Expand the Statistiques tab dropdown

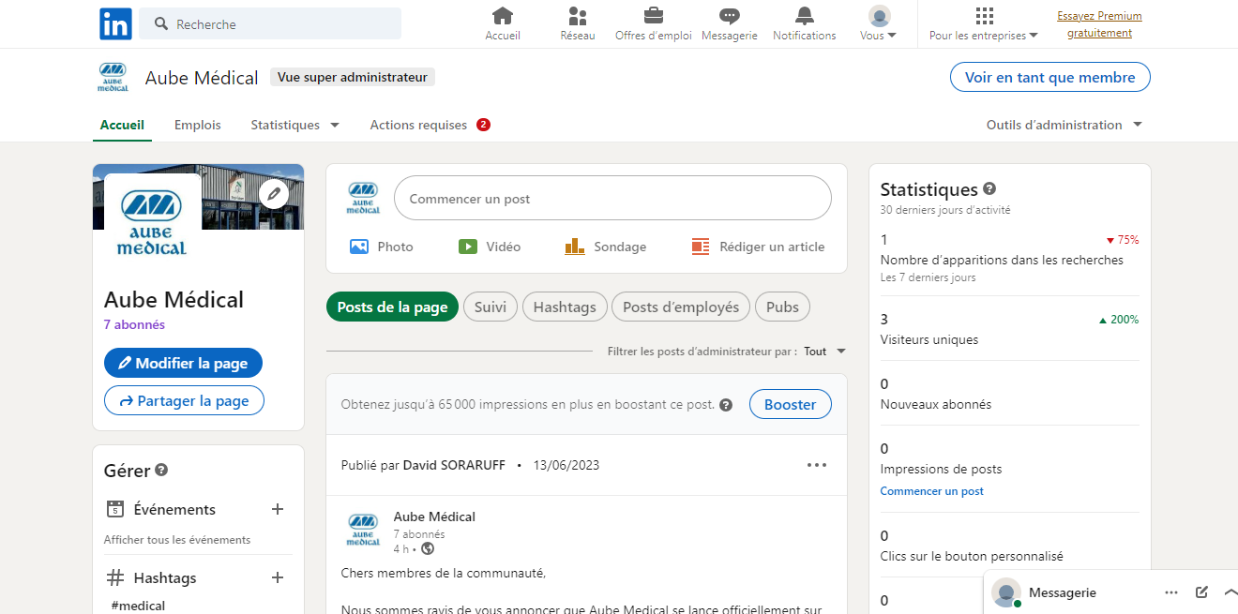click(x=294, y=125)
